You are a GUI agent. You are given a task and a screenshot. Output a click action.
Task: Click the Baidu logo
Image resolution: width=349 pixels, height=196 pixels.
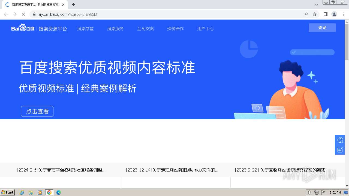[23, 28]
